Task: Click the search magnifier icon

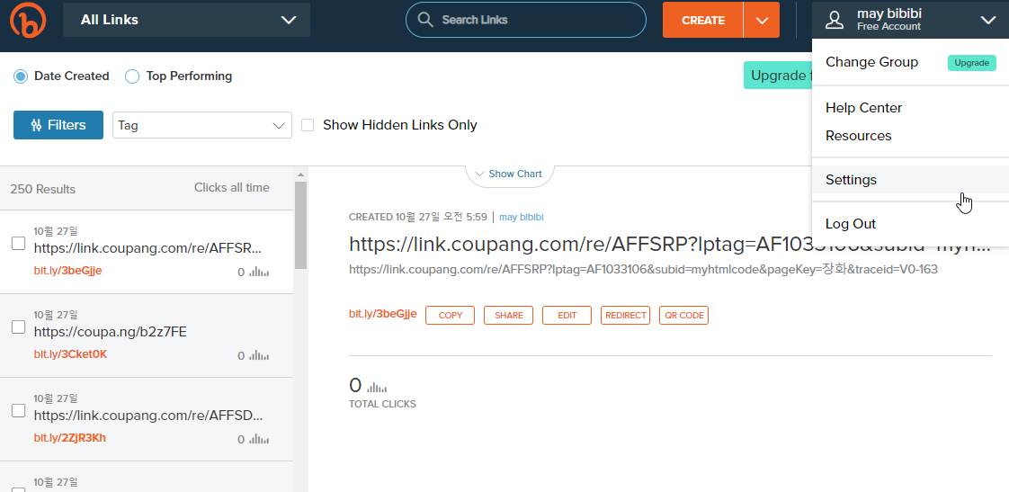Action: point(425,19)
